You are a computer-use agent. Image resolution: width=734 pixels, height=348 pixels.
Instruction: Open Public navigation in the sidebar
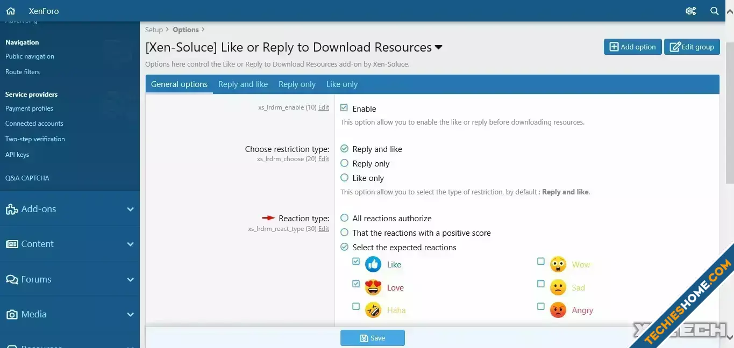[30, 56]
